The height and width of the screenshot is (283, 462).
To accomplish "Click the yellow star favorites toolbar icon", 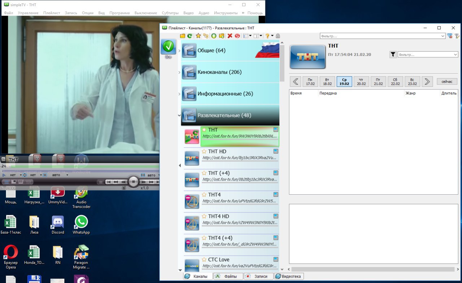I will pyautogui.click(x=198, y=36).
